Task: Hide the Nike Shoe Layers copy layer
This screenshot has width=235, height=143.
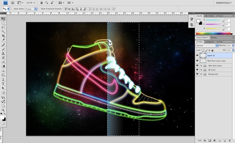Action: coord(197,61)
